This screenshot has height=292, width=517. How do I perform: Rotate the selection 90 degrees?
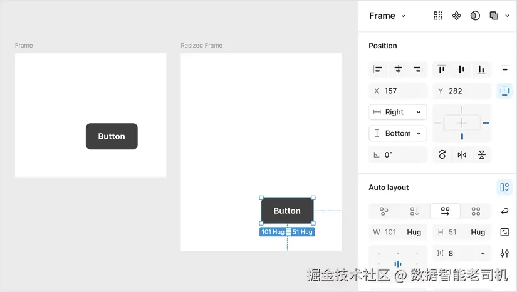click(x=442, y=154)
